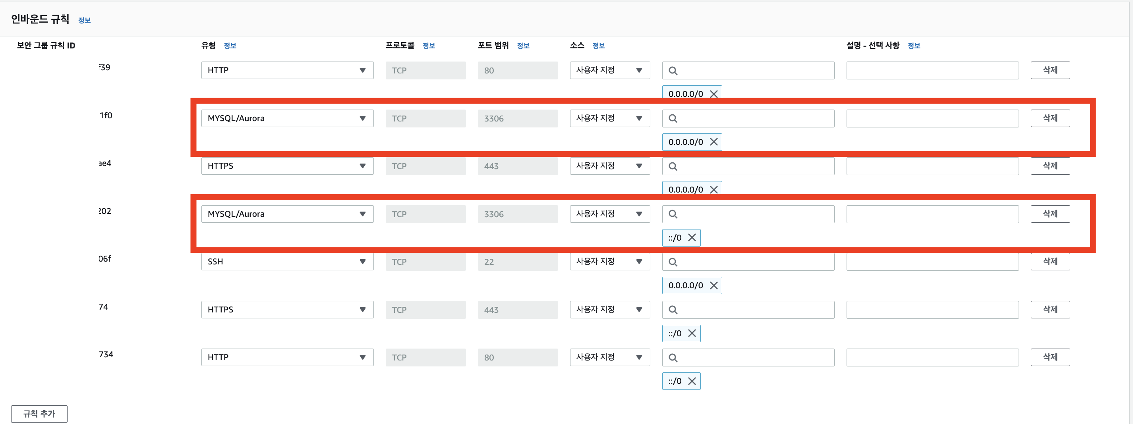Open type dropdown for HTTPS rule 74
Viewport: 1133px width, 424px height.
coord(287,310)
